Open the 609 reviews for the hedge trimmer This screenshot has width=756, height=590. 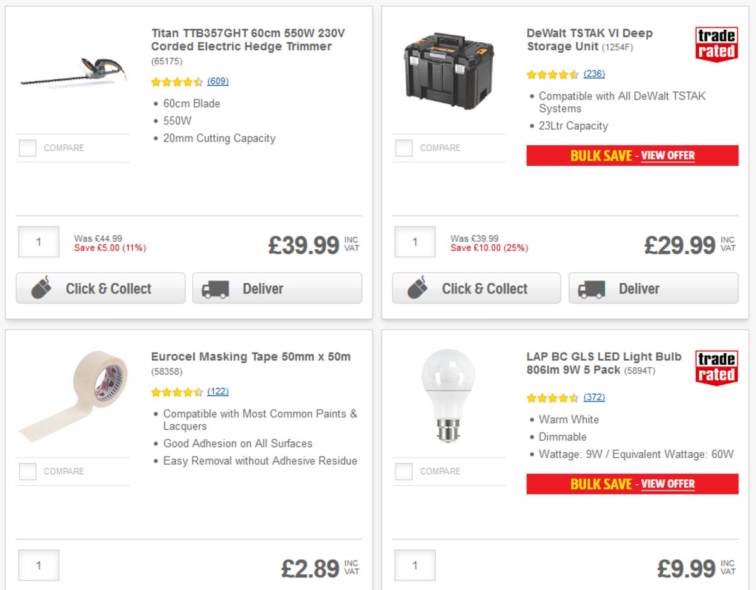point(217,82)
